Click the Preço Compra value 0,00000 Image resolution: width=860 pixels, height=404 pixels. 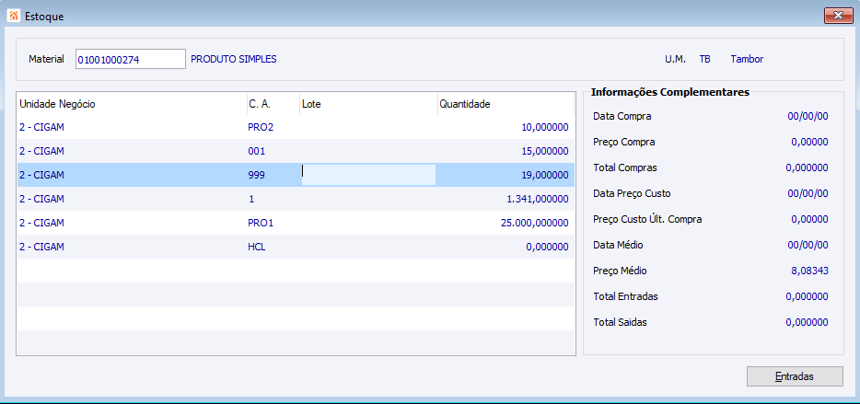coord(809,142)
